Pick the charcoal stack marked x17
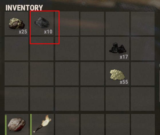Viewport: 160px width, 135px height. [x=117, y=48]
